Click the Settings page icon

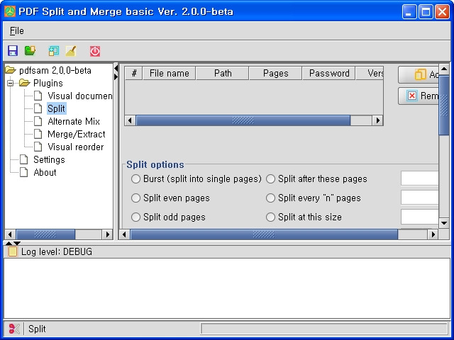tap(23, 159)
